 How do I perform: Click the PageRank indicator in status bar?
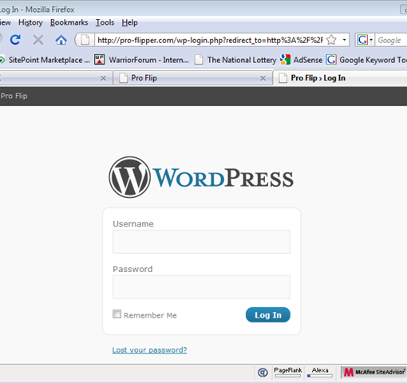click(x=288, y=372)
